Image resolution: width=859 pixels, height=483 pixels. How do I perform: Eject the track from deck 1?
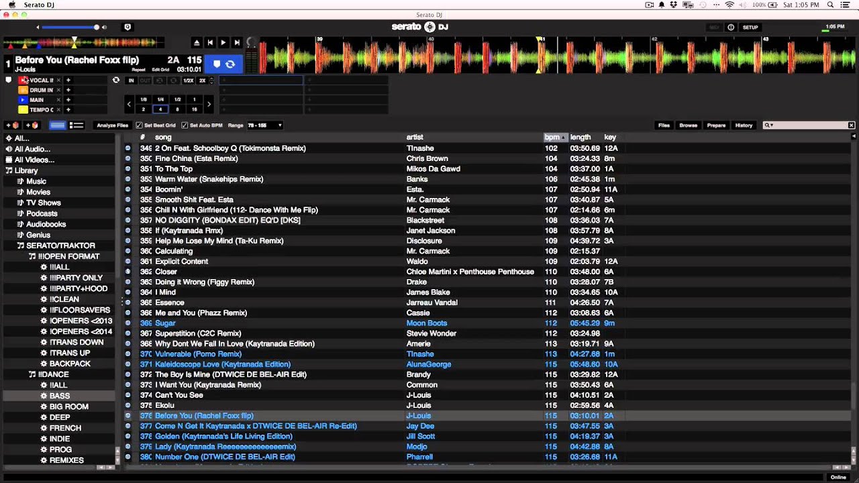click(x=197, y=42)
